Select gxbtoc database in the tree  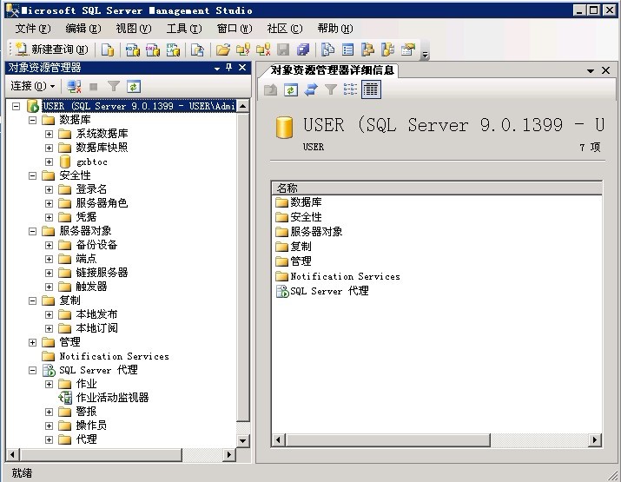pyautogui.click(x=92, y=162)
